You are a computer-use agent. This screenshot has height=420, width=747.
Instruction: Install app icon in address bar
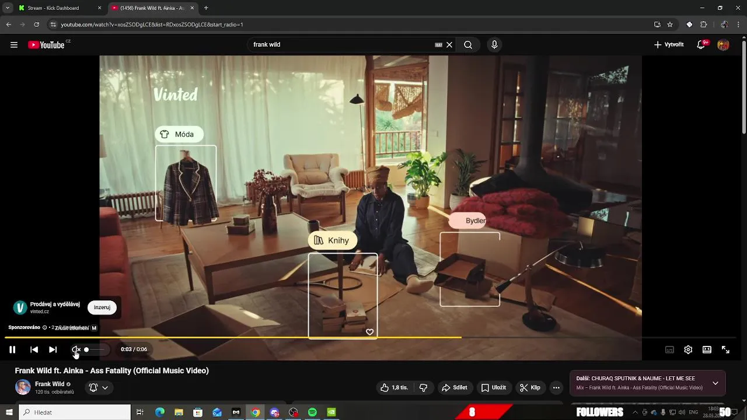pos(658,24)
